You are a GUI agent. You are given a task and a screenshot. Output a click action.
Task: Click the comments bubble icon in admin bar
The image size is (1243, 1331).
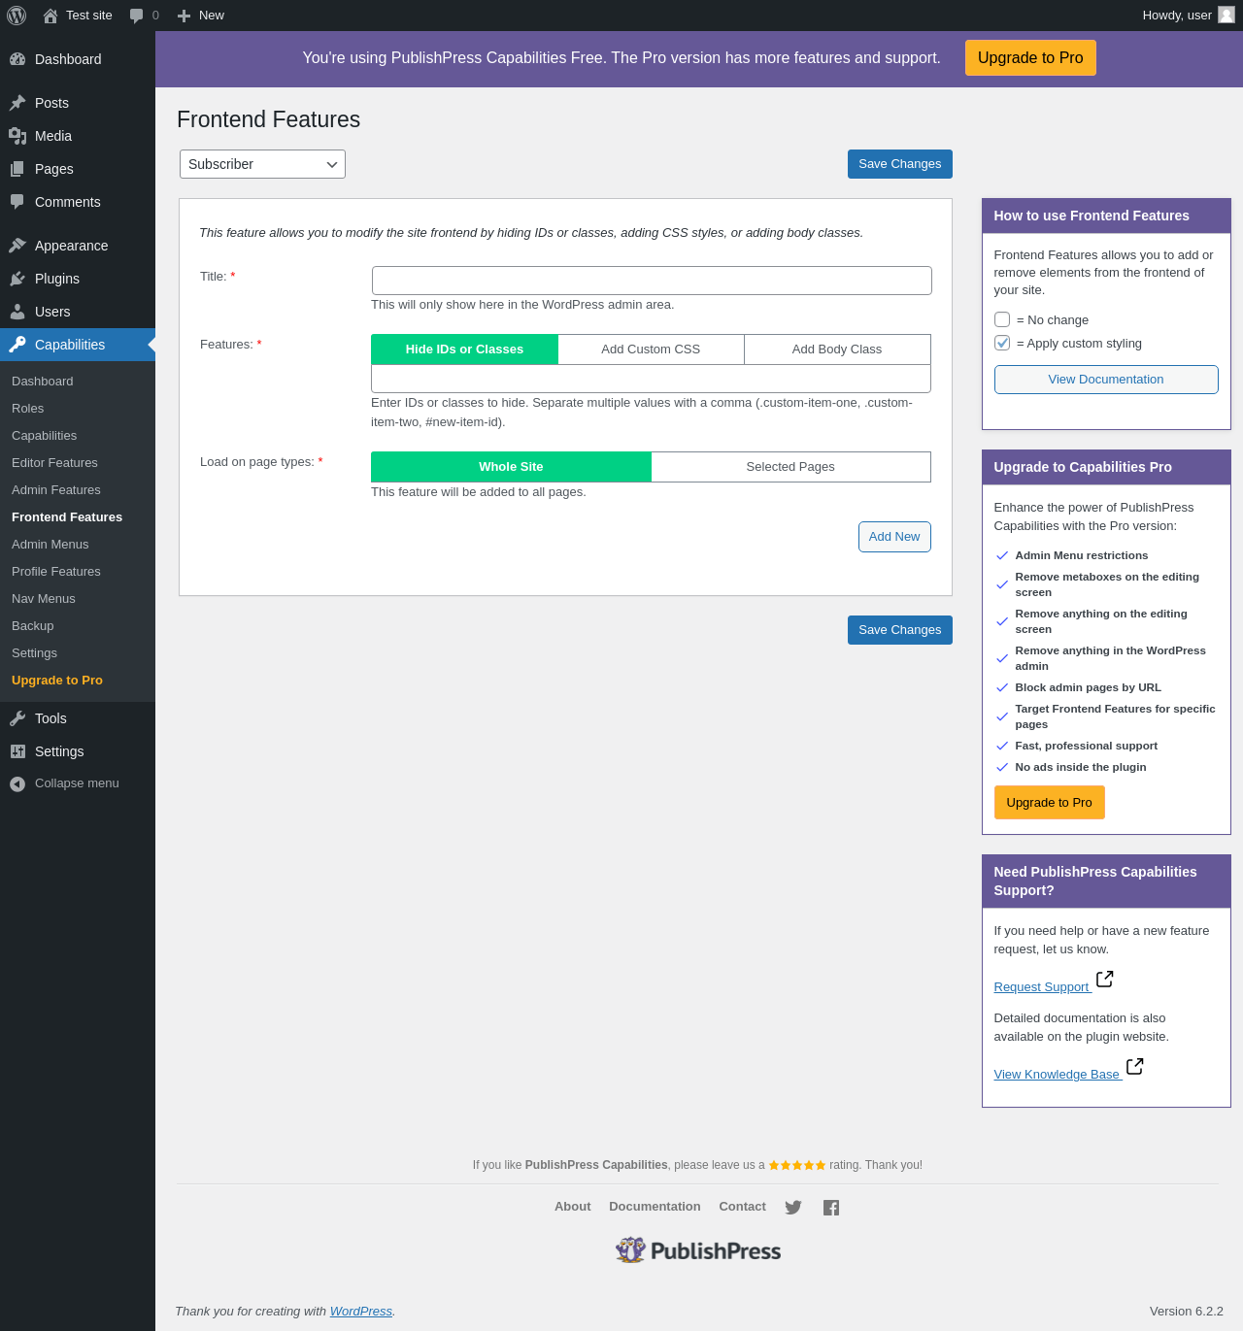coord(136,16)
